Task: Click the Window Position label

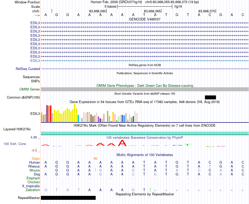Action: click(x=27, y=2)
